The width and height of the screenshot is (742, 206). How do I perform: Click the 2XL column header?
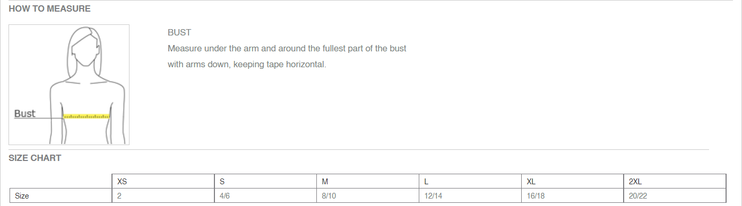pyautogui.click(x=675, y=181)
